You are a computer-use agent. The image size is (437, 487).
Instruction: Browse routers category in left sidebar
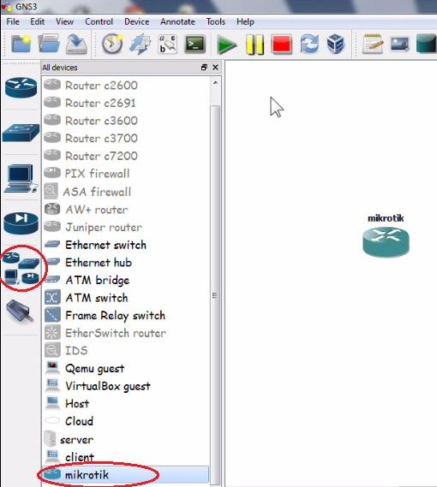pyautogui.click(x=21, y=87)
